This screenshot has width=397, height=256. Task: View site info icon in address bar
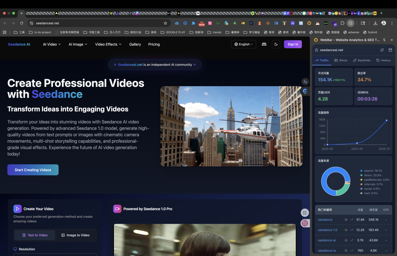(31, 23)
